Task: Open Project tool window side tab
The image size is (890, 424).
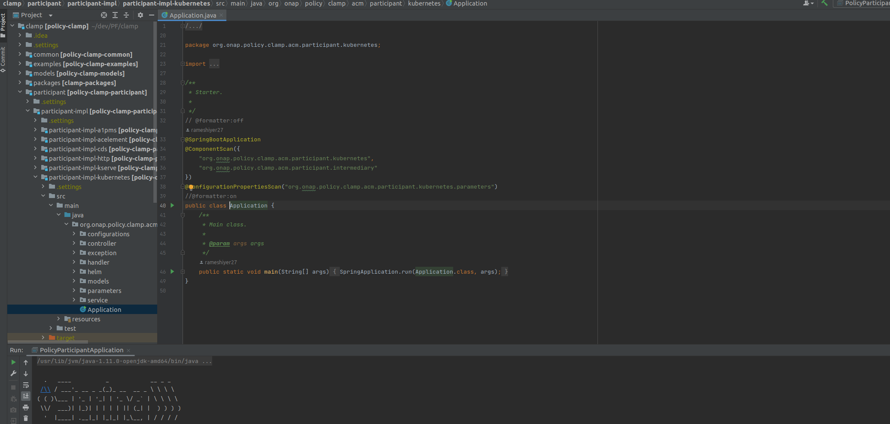Action: (3, 26)
